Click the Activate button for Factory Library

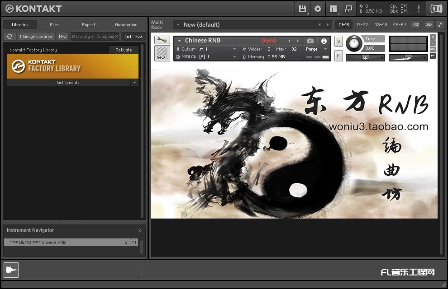click(x=123, y=50)
